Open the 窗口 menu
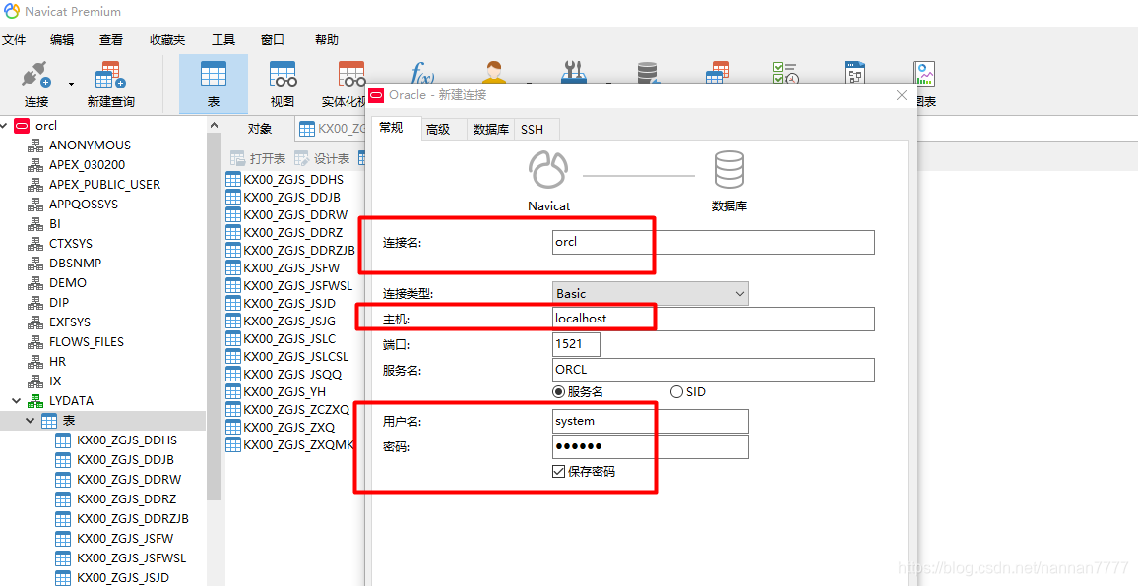 pyautogui.click(x=272, y=40)
